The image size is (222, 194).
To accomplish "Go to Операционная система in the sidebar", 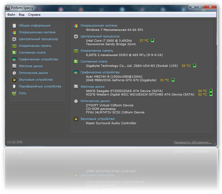I will [37, 32].
